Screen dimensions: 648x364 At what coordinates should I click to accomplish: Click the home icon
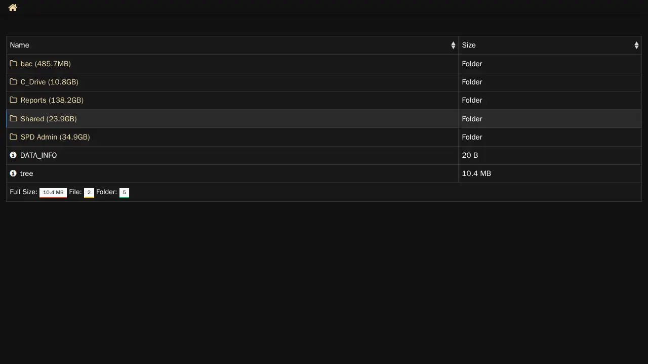(x=13, y=8)
